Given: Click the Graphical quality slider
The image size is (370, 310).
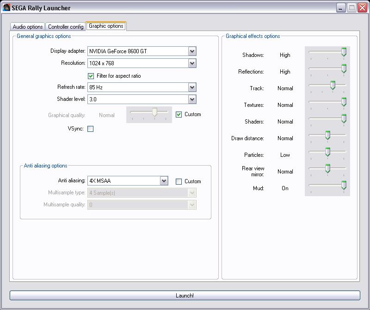Looking at the screenshot, I should click(x=149, y=115).
